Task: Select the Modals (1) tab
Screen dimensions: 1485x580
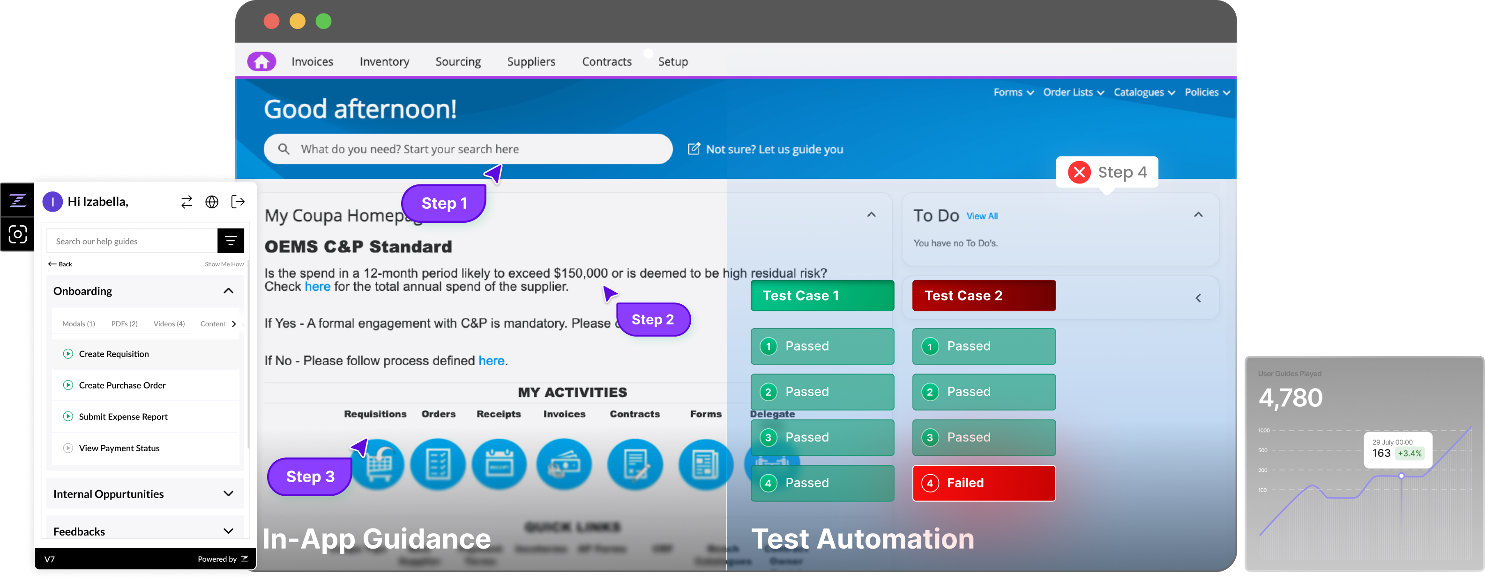Action: [78, 323]
